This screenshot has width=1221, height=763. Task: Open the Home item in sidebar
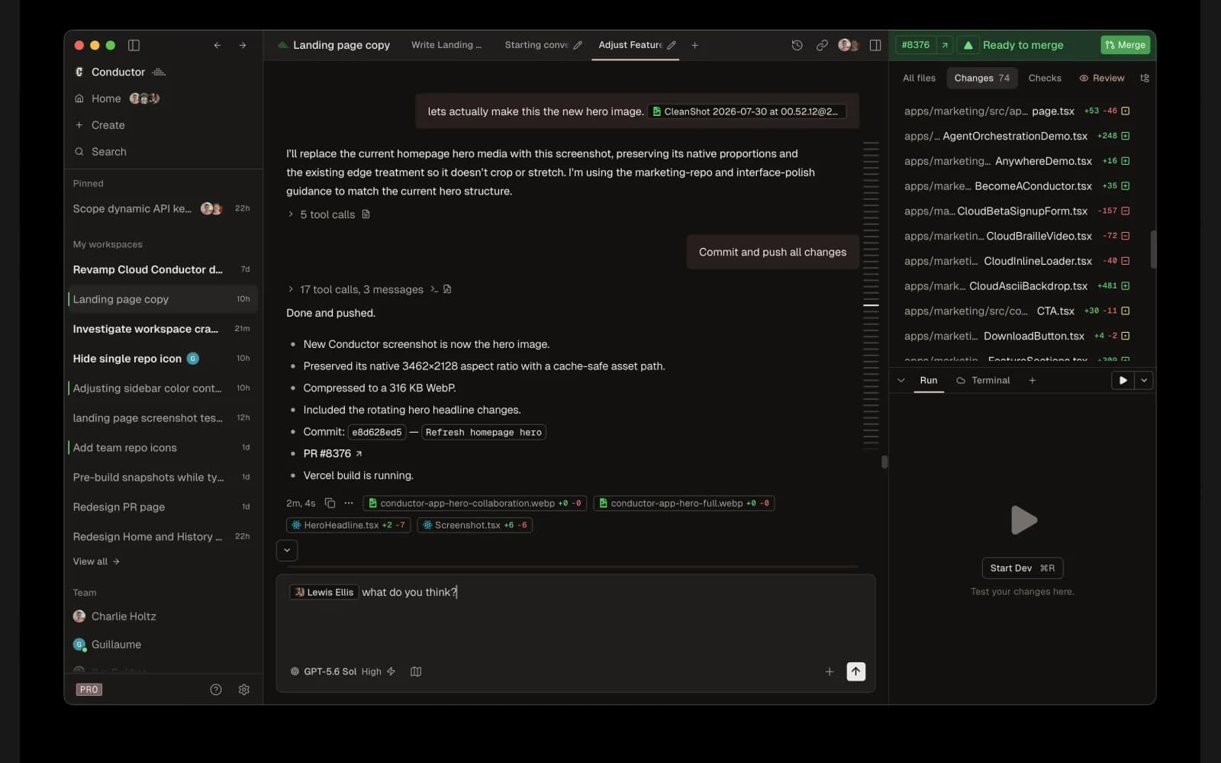tap(106, 98)
